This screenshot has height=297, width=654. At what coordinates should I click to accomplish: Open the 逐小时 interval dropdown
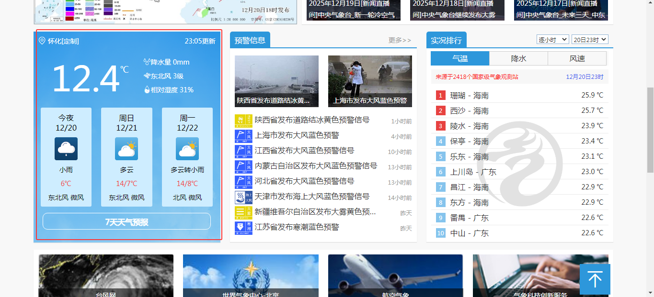pyautogui.click(x=553, y=40)
